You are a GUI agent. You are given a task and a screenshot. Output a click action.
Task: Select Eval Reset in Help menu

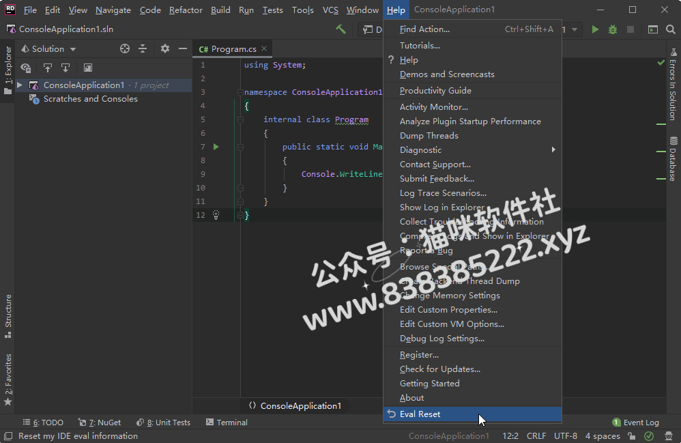(x=472, y=414)
